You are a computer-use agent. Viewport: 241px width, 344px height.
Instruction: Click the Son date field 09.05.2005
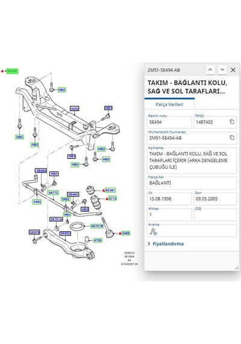(215, 199)
